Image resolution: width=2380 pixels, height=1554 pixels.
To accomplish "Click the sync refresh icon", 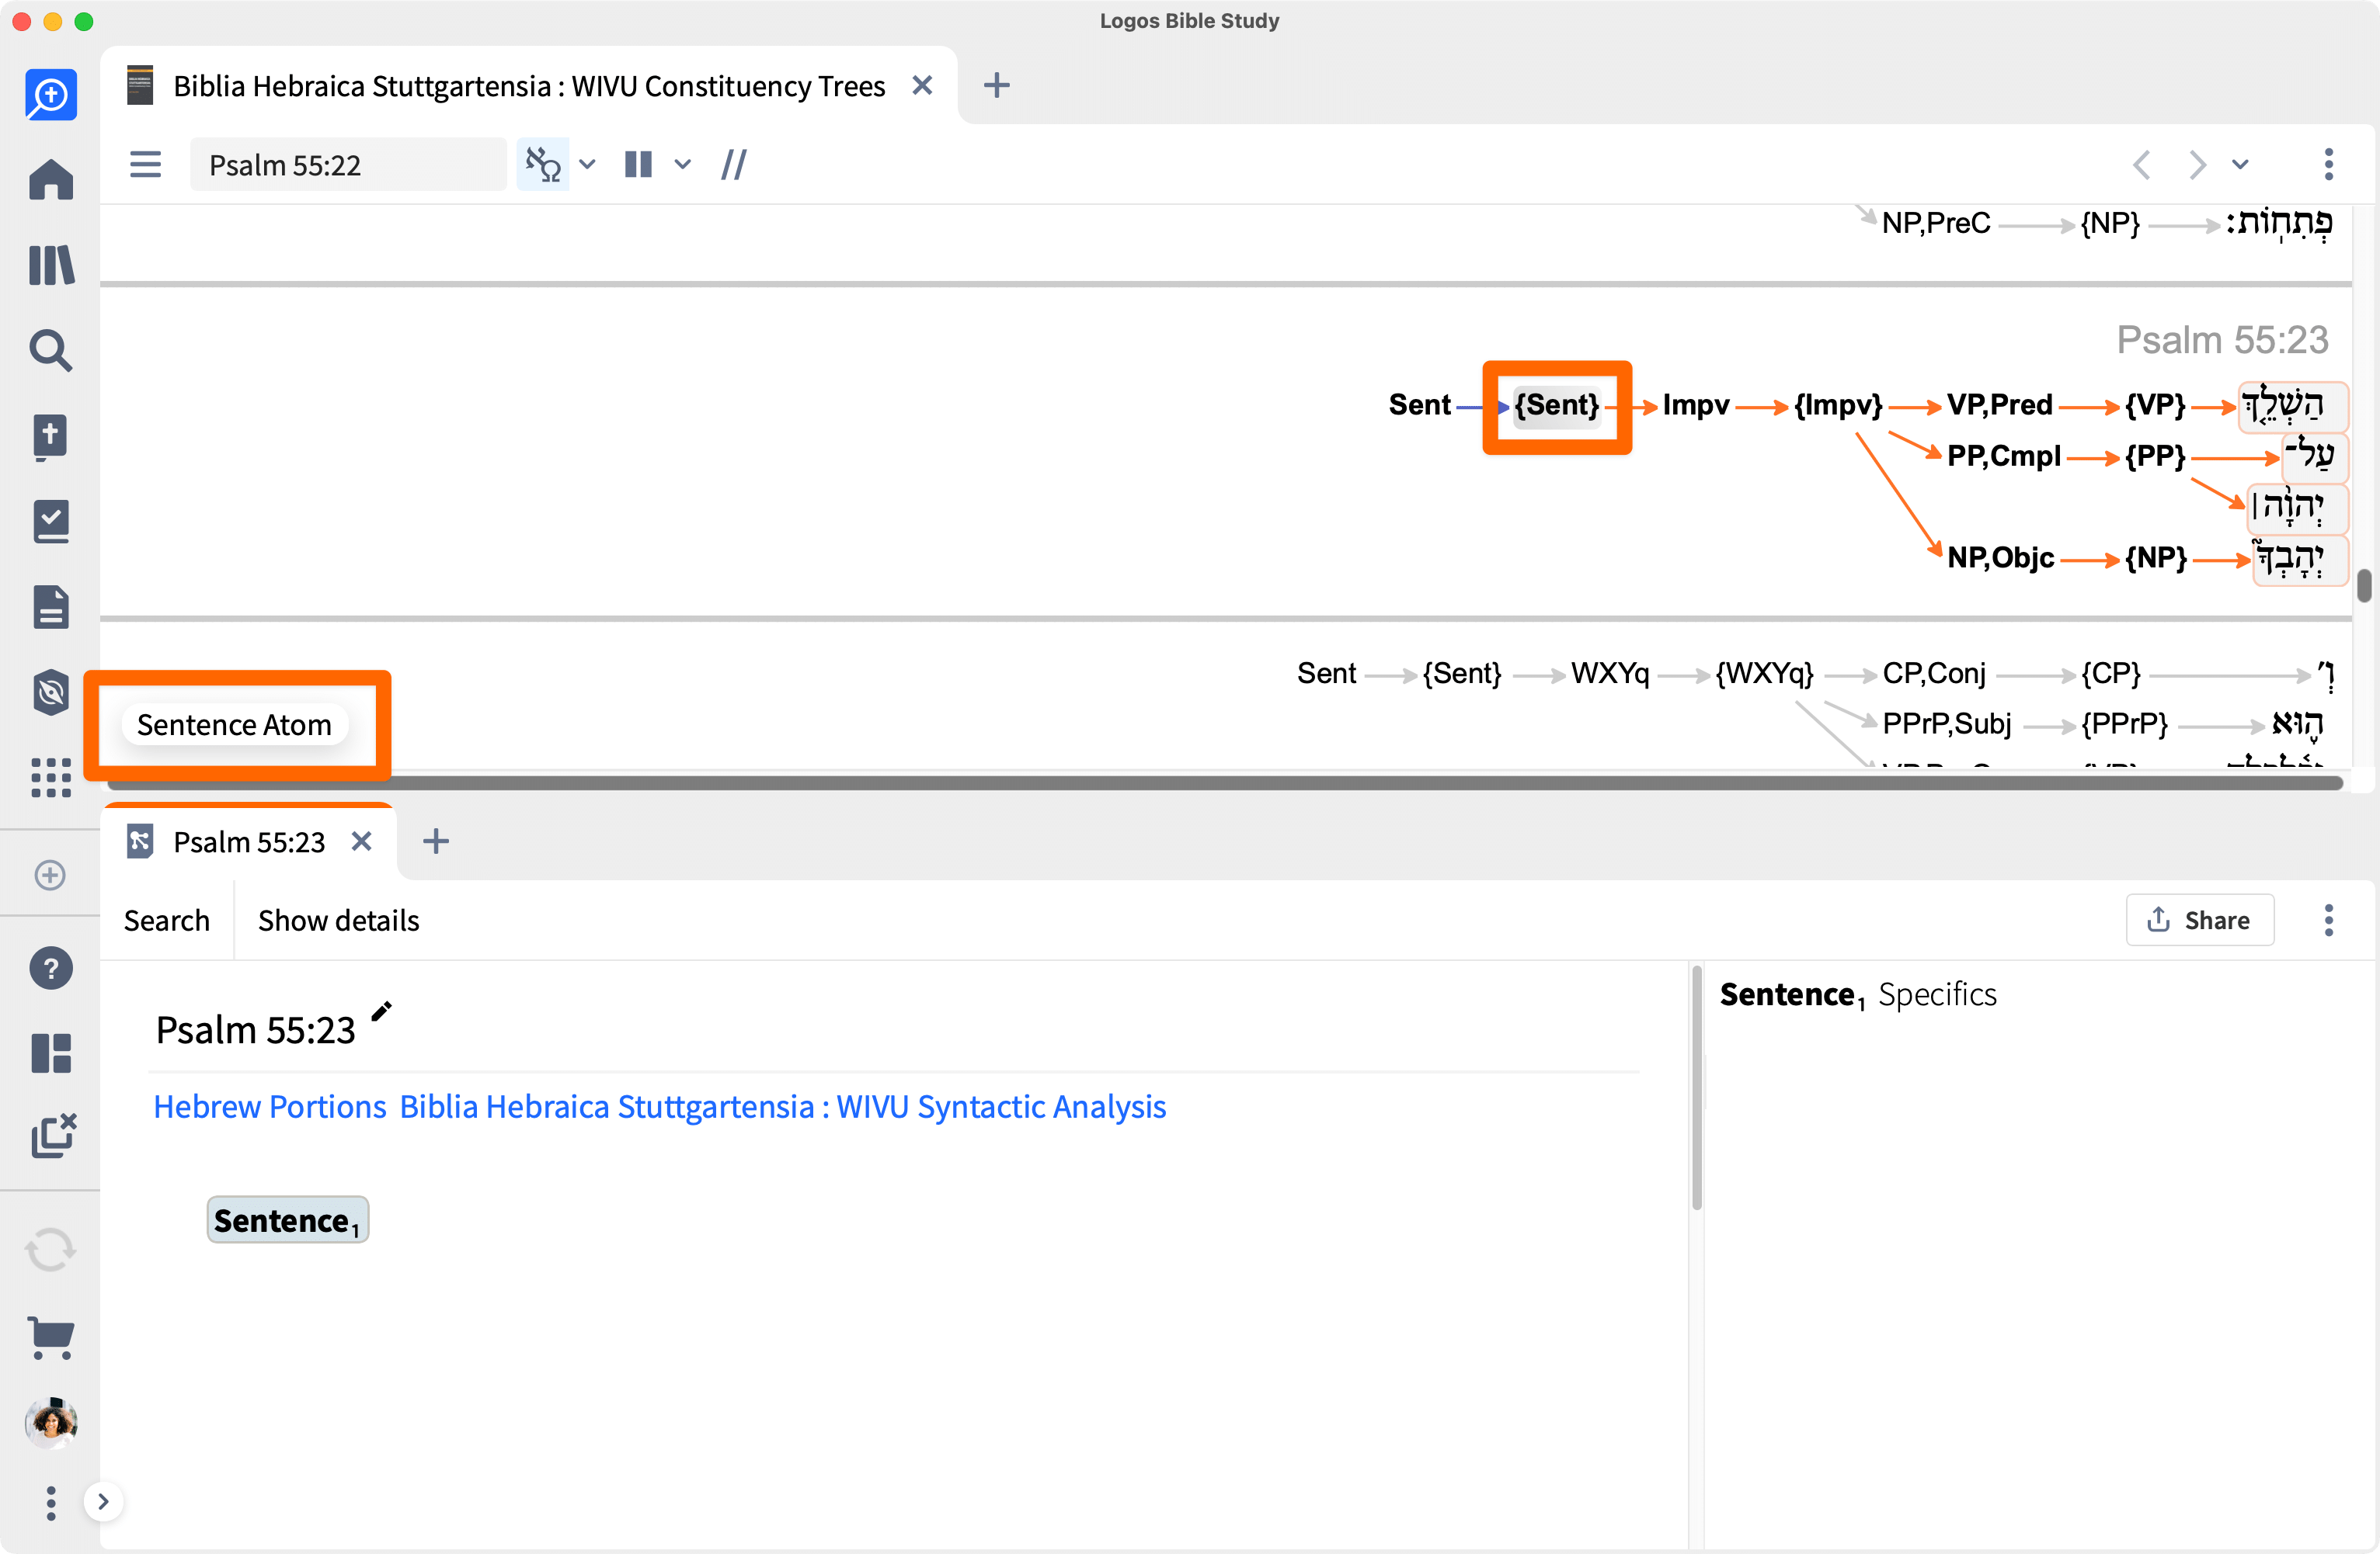I will (x=51, y=1250).
